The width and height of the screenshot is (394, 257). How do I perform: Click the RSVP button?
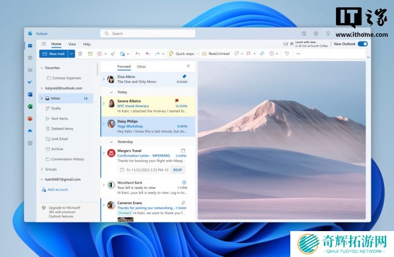coord(178,169)
